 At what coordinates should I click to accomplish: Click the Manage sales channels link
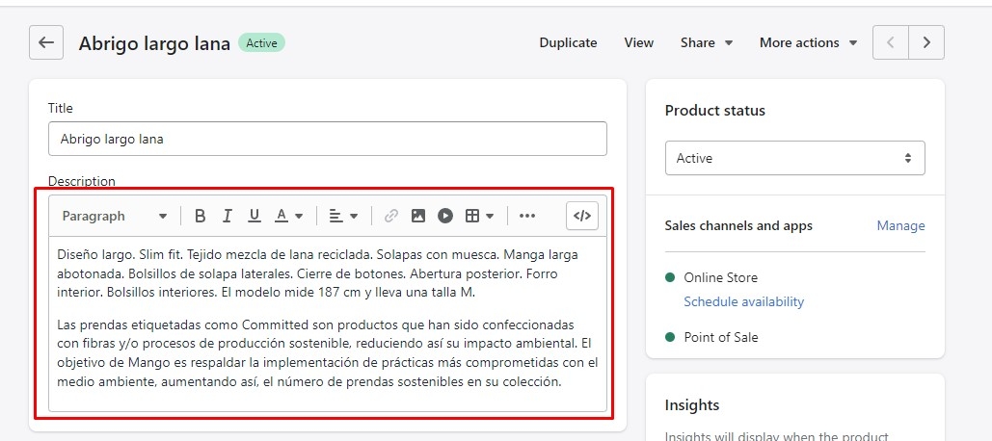[x=900, y=225]
